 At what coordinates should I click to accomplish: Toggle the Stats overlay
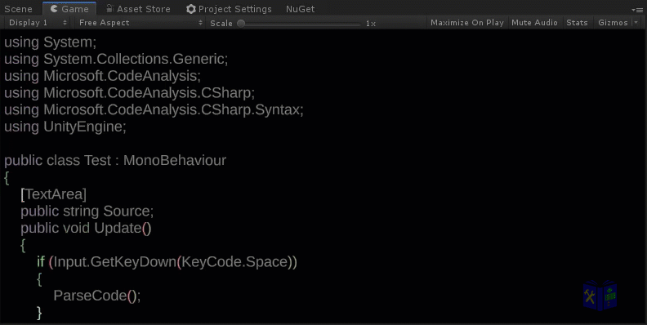[x=577, y=23]
